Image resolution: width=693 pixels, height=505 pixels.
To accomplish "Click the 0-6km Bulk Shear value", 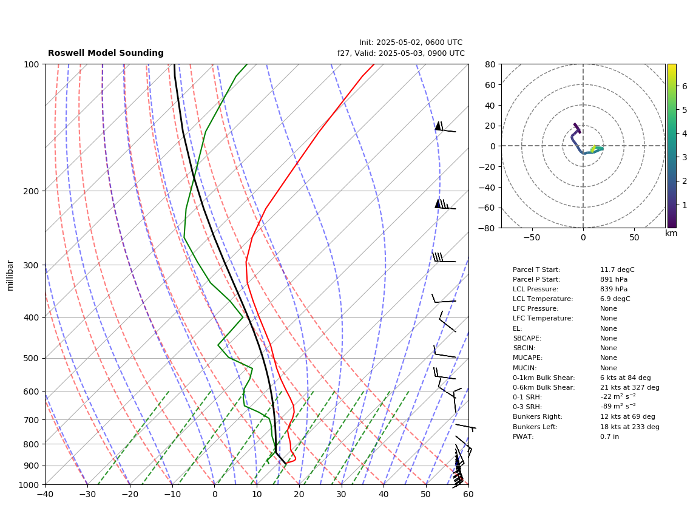I will 629,387.
